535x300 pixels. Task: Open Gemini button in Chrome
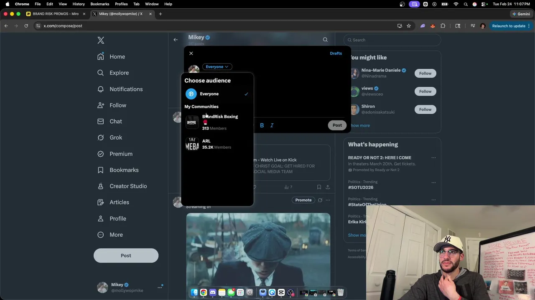point(521,14)
